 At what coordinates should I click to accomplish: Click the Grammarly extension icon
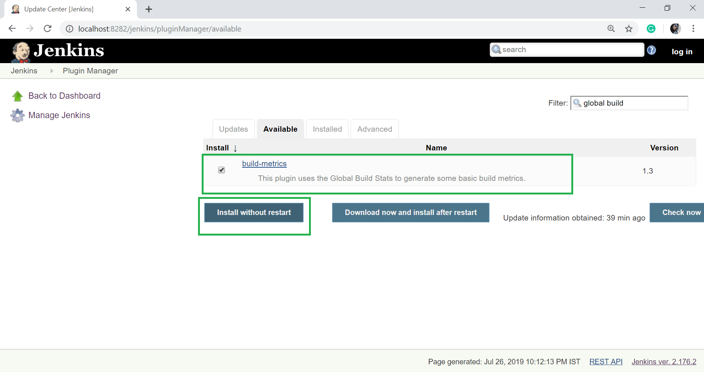[651, 29]
